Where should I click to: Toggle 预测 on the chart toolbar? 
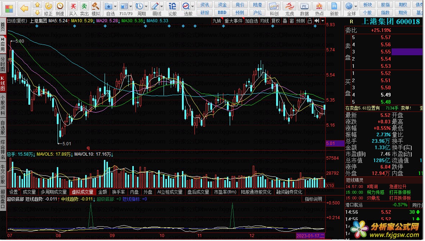click(300, 21)
